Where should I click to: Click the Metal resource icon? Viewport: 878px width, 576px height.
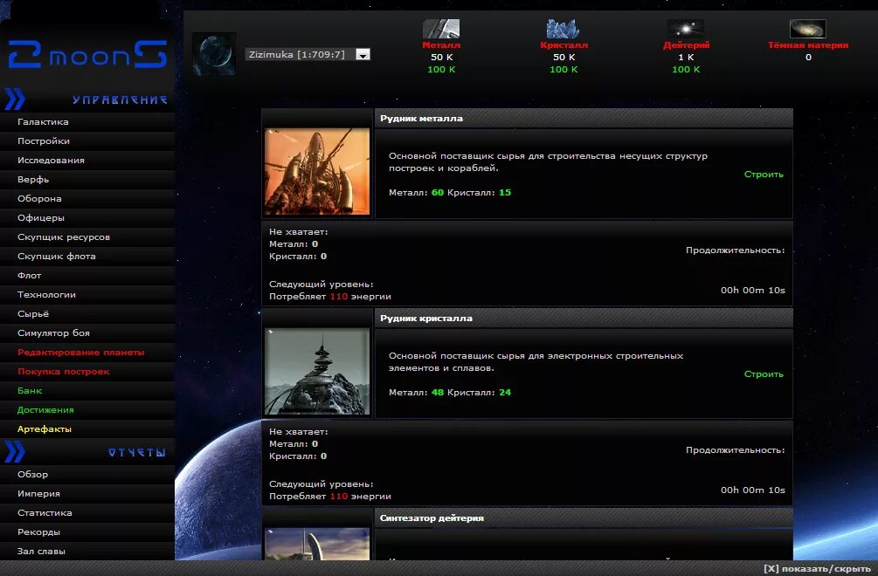pos(441,29)
